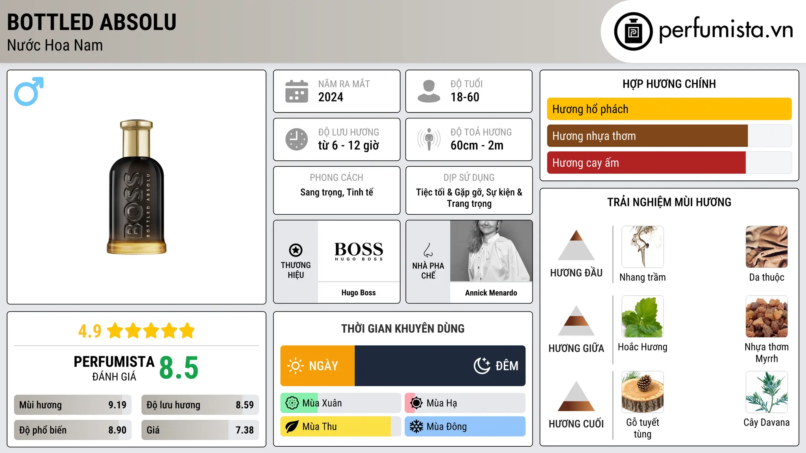Click the flower icon for Mùa Xuân

coord(292,403)
